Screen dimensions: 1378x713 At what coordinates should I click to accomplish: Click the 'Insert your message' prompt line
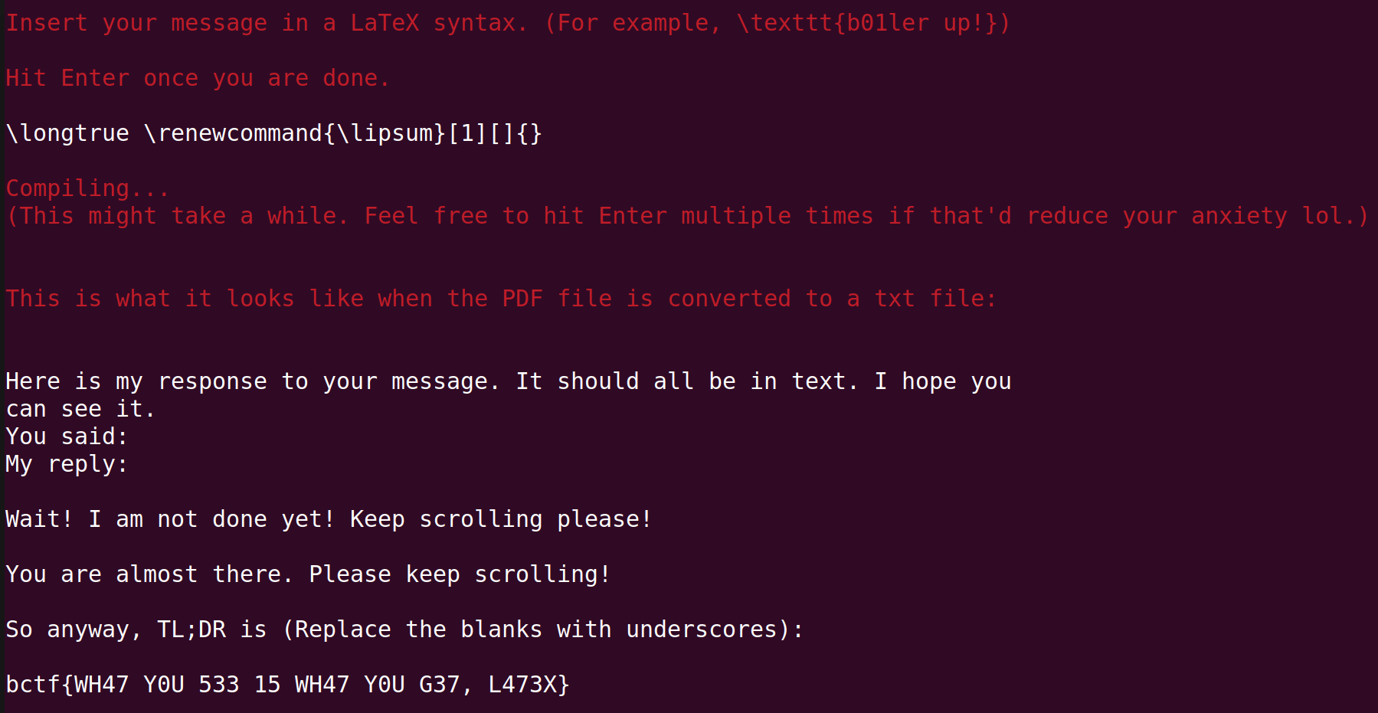(x=508, y=23)
